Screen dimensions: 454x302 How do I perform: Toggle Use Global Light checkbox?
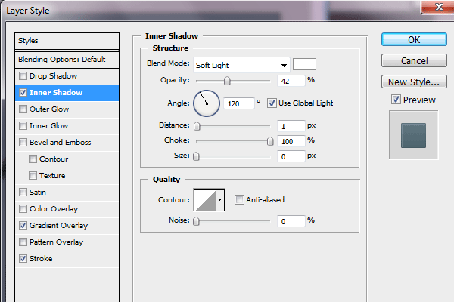[x=272, y=103]
